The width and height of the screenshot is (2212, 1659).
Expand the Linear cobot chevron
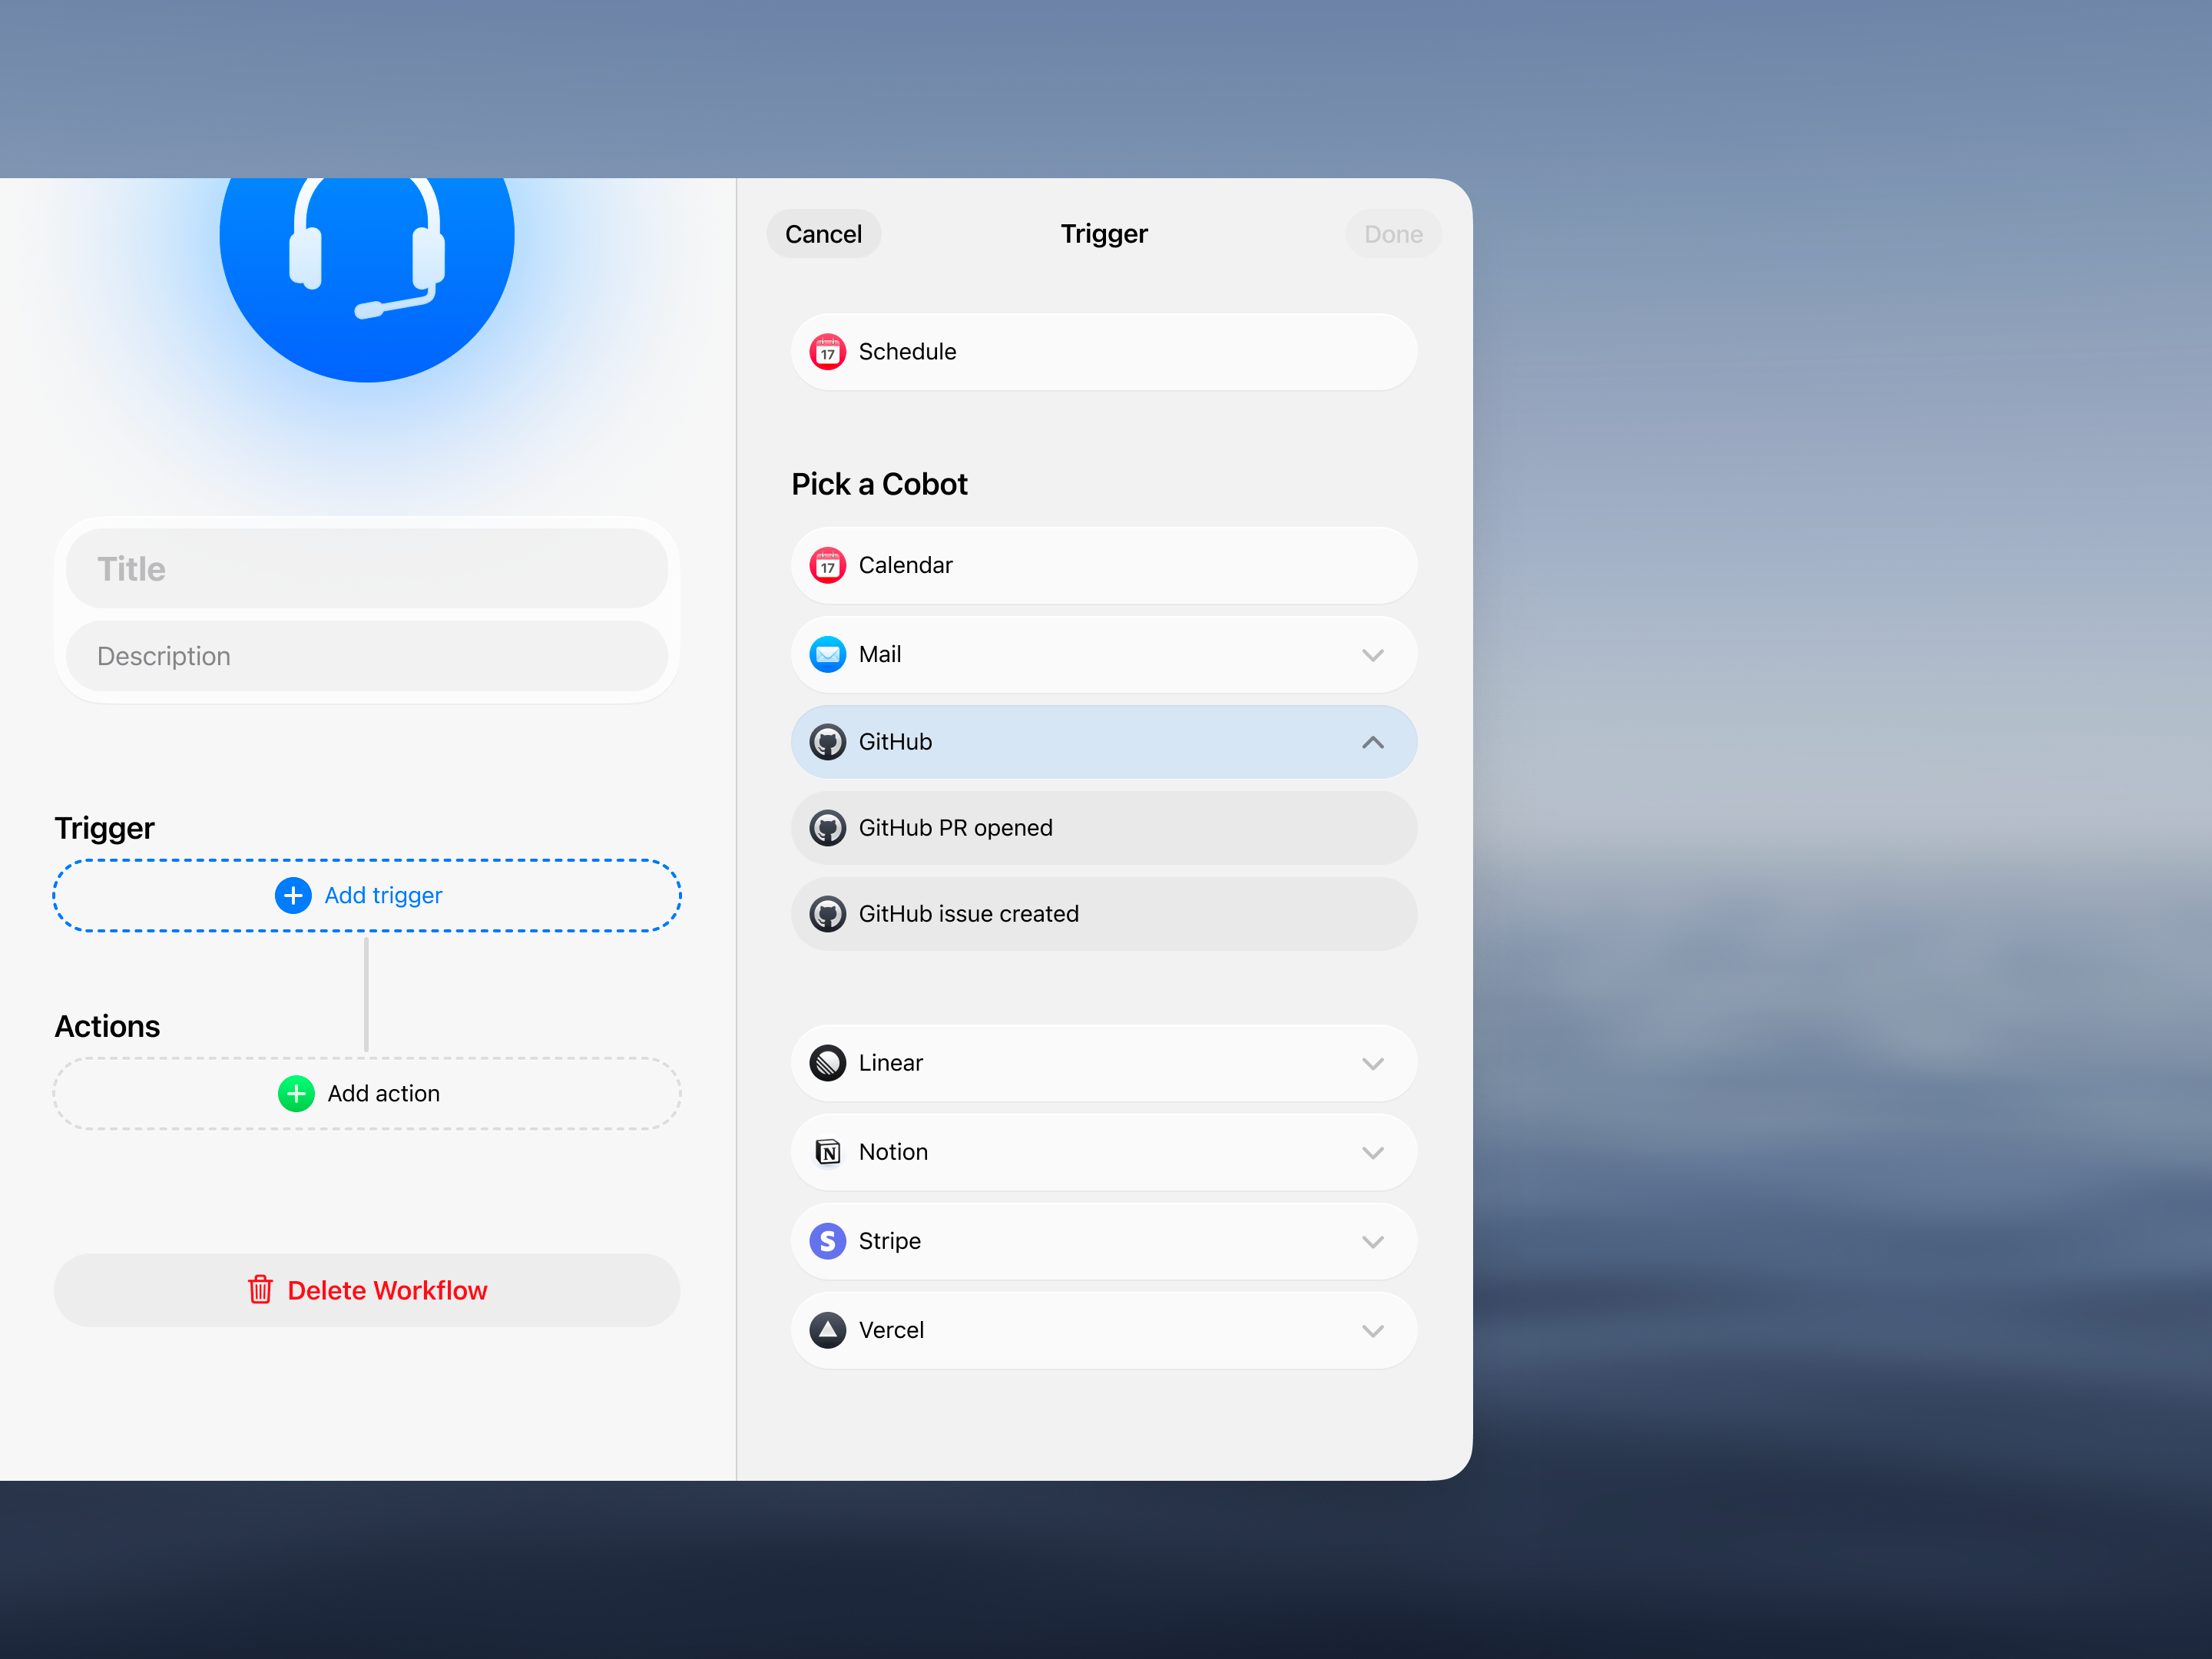click(x=1372, y=1063)
